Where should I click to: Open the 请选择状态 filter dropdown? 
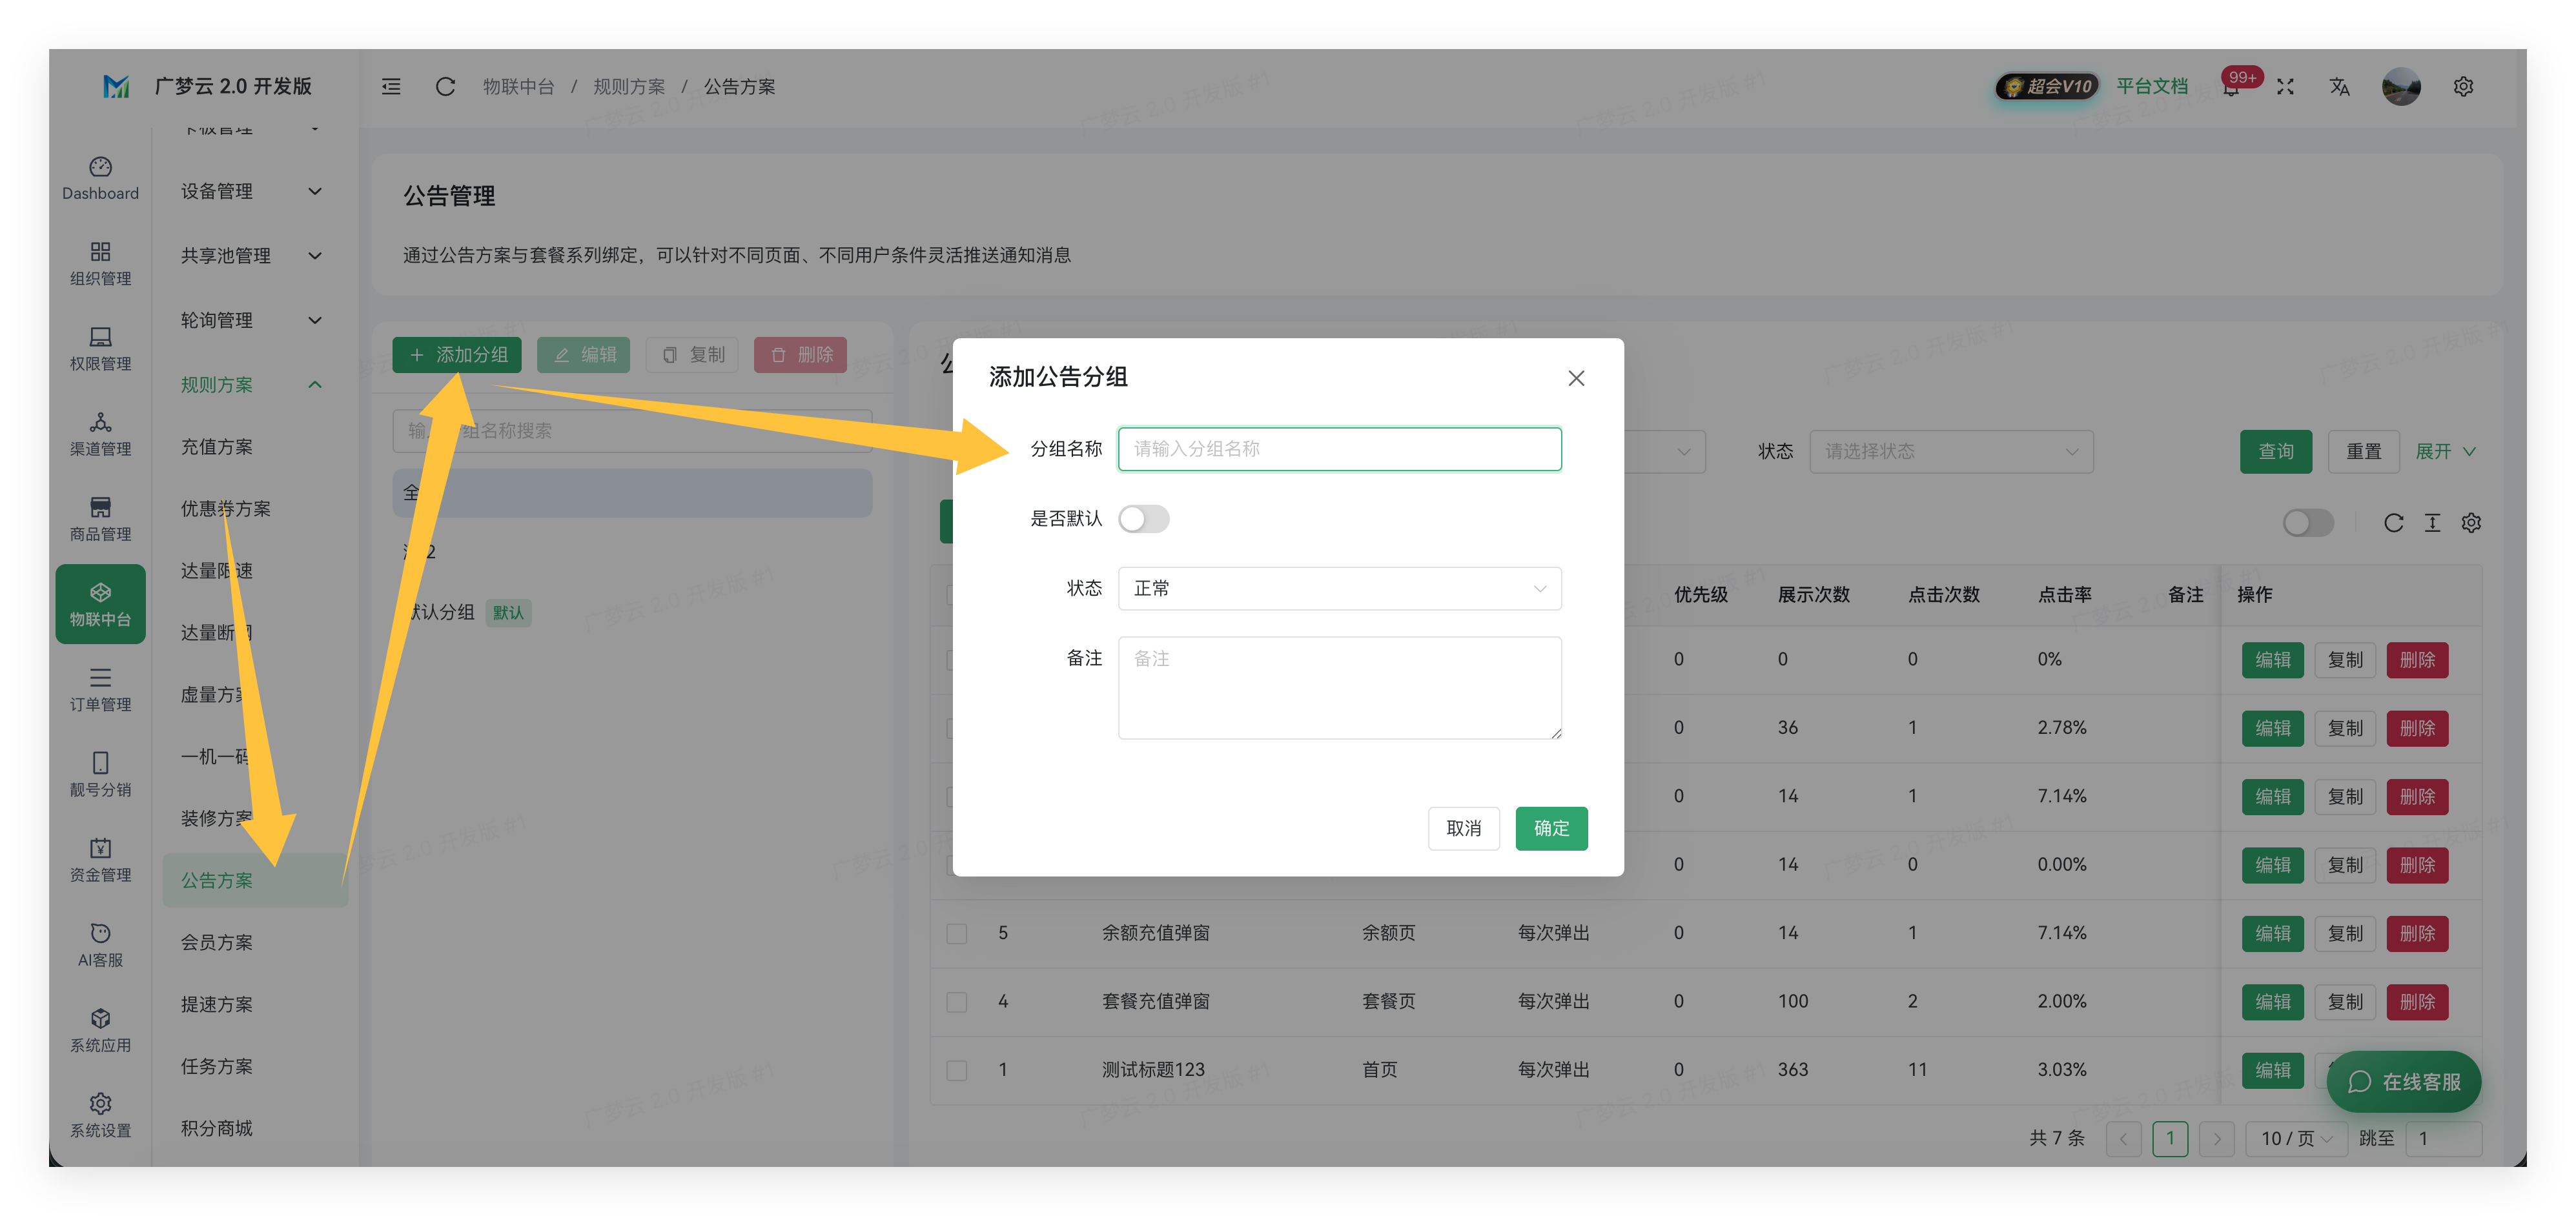tap(1950, 451)
